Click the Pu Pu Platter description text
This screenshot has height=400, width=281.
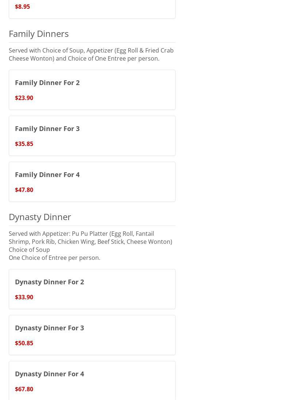[90, 238]
